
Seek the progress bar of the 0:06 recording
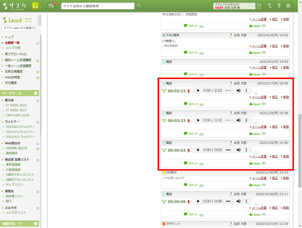point(228,201)
